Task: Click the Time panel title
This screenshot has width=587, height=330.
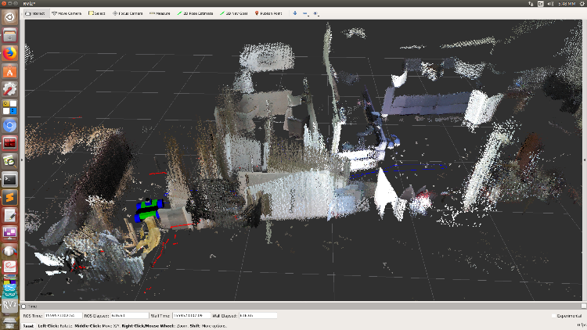Action: click(x=33, y=306)
